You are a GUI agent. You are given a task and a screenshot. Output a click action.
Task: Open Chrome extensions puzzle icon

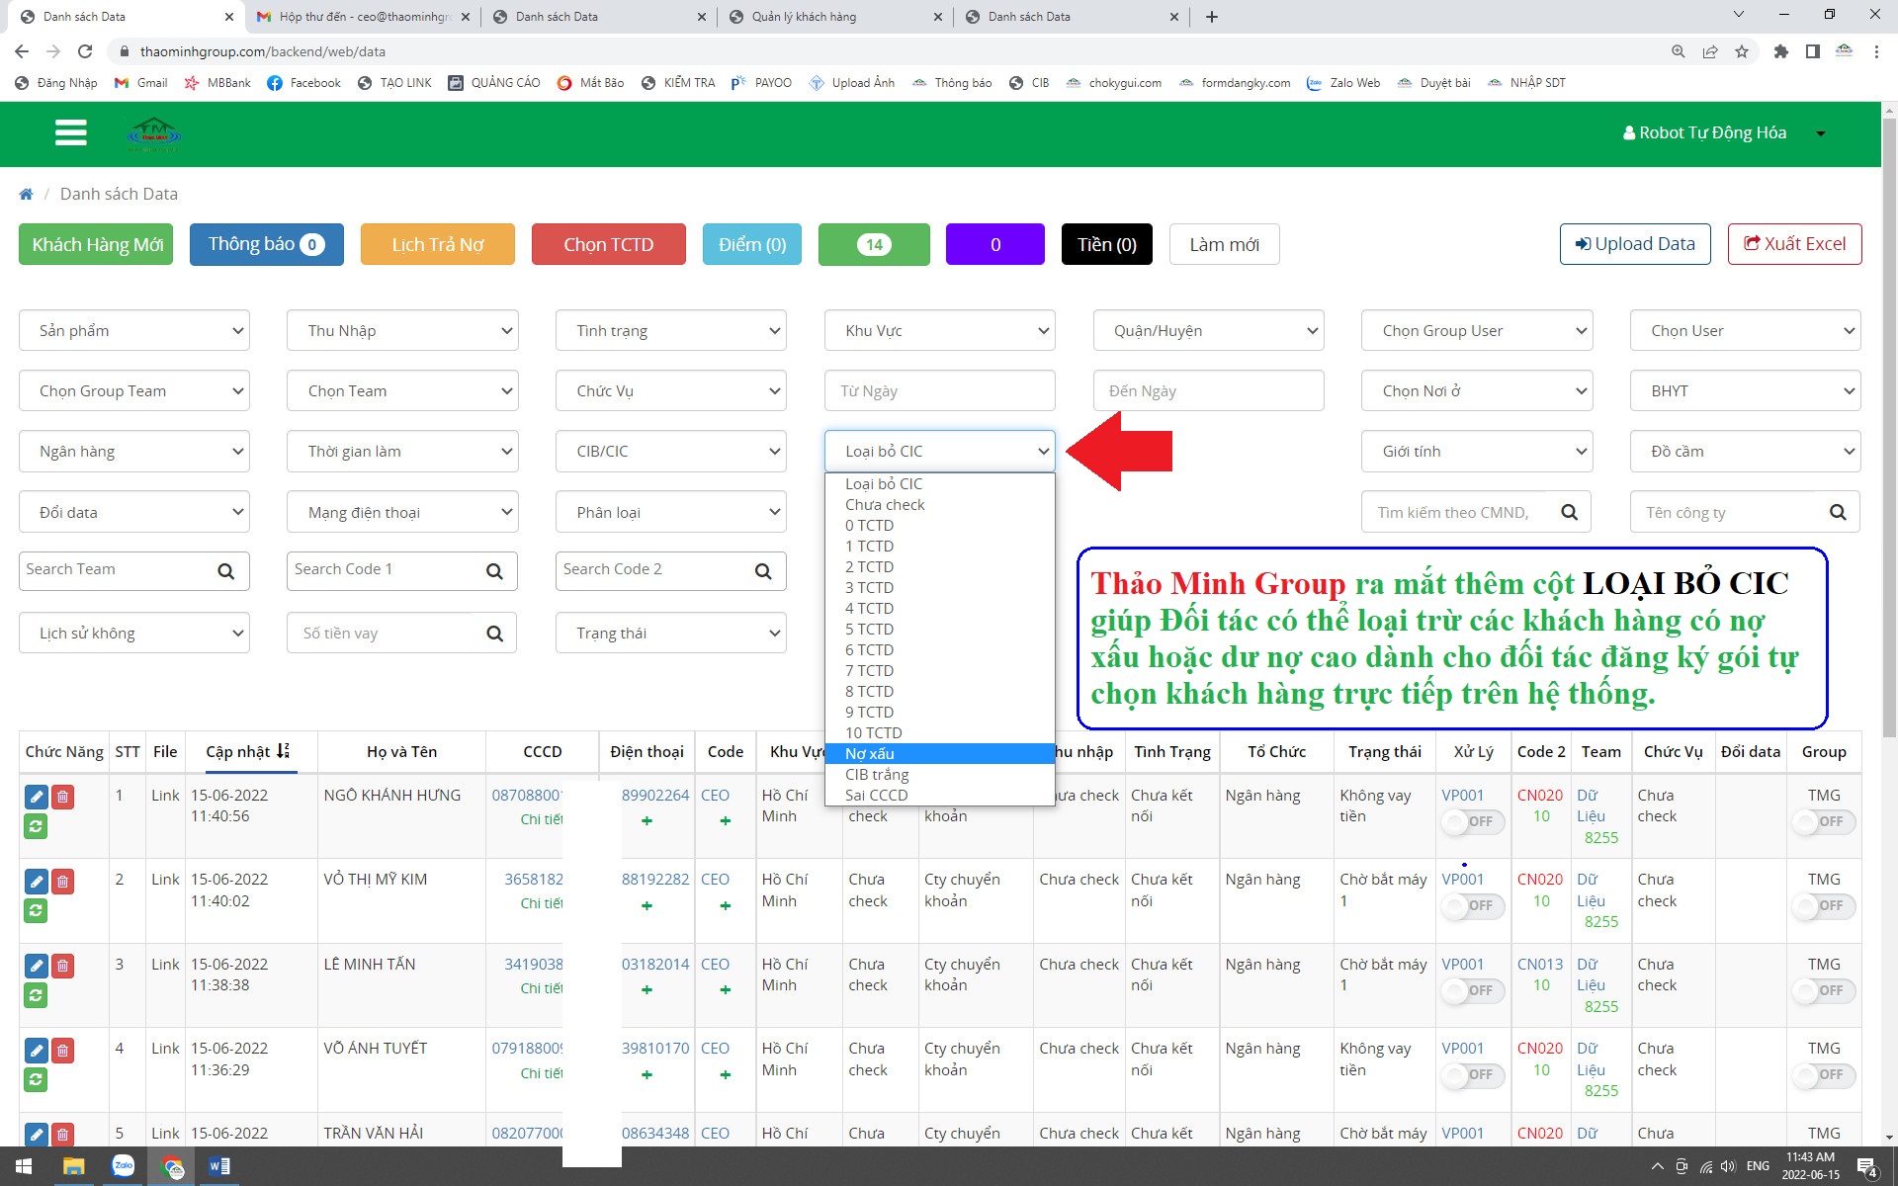tap(1780, 51)
